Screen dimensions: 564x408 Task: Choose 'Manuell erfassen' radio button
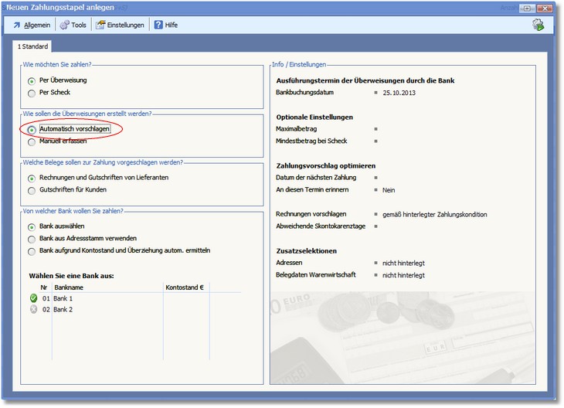click(32, 142)
